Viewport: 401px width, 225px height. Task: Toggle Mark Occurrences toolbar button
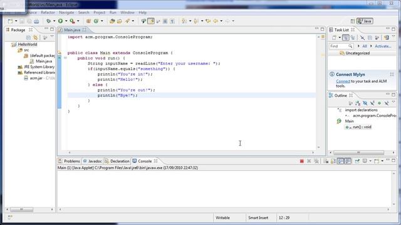click(151, 21)
